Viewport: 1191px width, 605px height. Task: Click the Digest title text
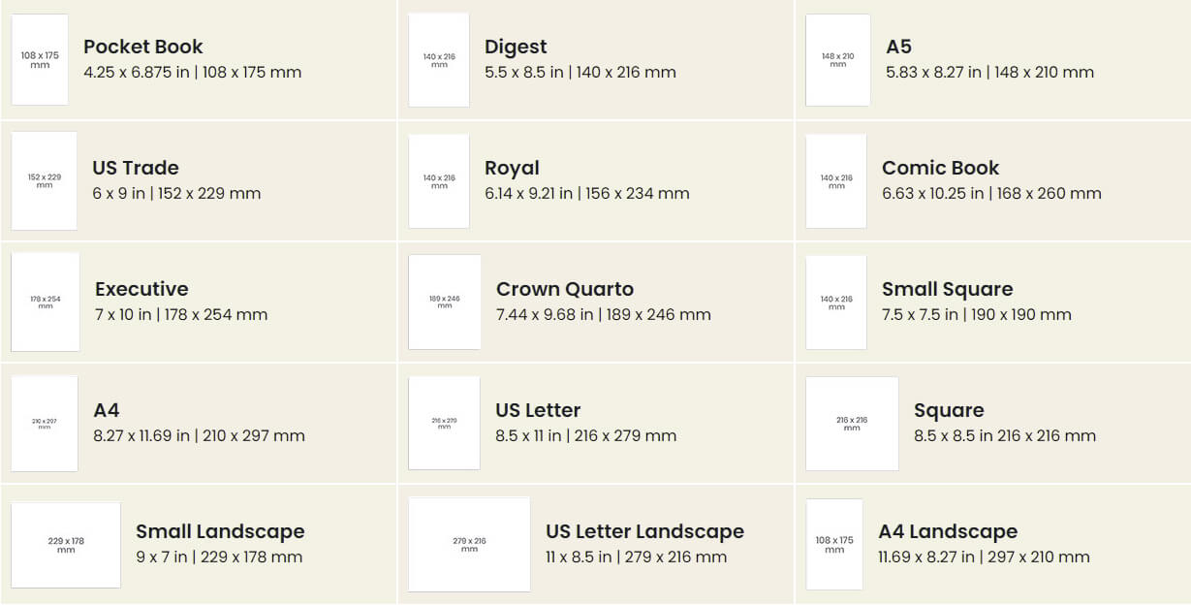click(516, 47)
